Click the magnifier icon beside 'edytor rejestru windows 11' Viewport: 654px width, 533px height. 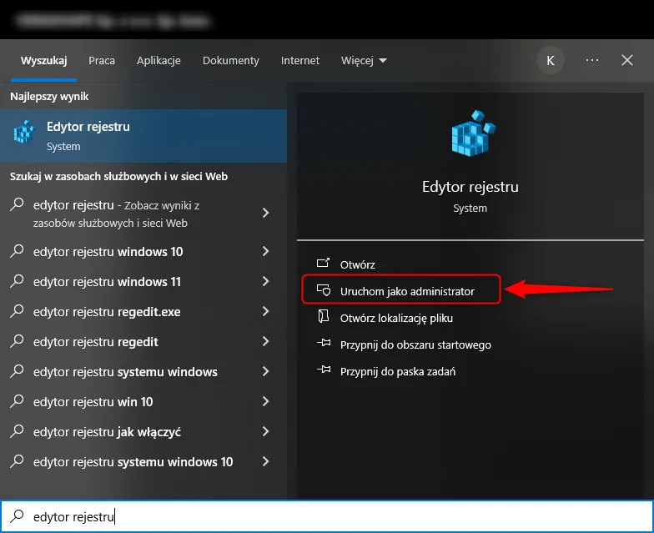pos(17,280)
